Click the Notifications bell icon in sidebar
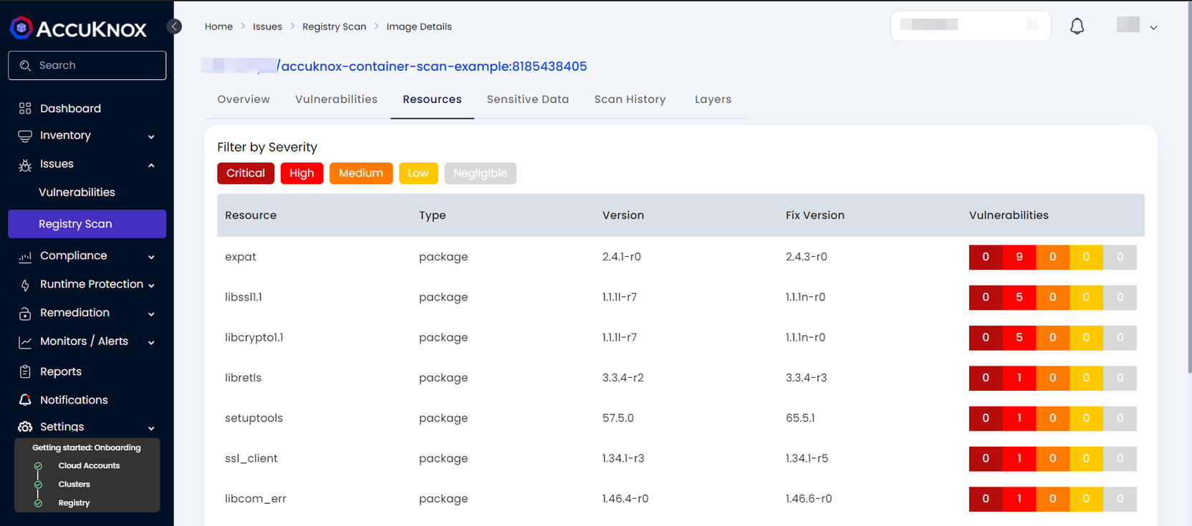This screenshot has height=526, width=1192. click(25, 400)
